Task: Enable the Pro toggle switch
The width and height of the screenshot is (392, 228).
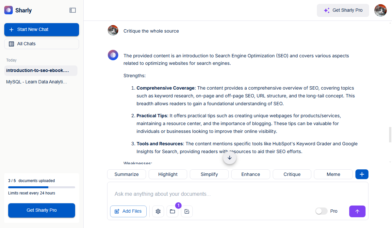Action: pyautogui.click(x=321, y=211)
